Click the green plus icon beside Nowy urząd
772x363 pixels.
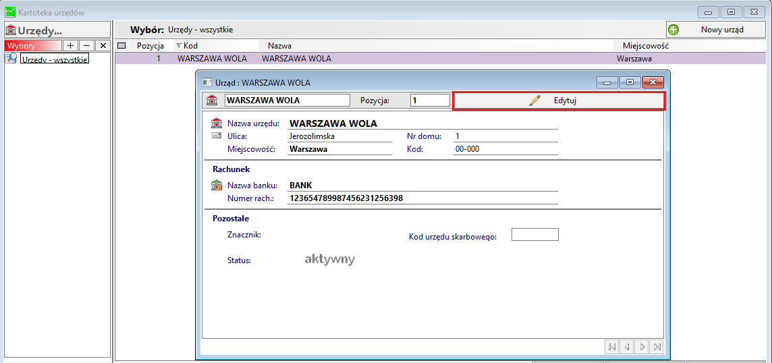[673, 30]
